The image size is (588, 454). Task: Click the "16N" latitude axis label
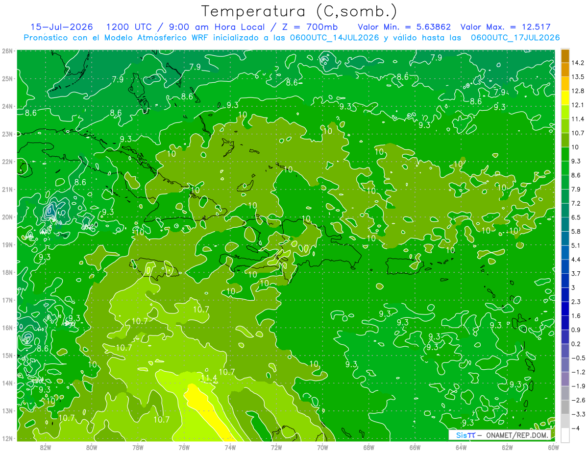[7, 328]
